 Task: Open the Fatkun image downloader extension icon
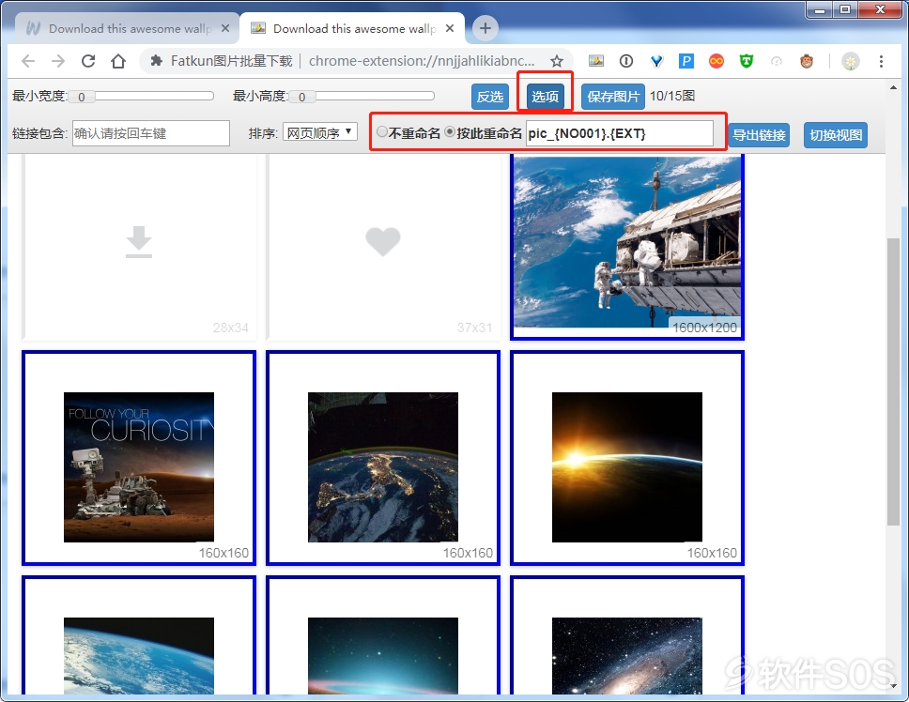tap(596, 61)
